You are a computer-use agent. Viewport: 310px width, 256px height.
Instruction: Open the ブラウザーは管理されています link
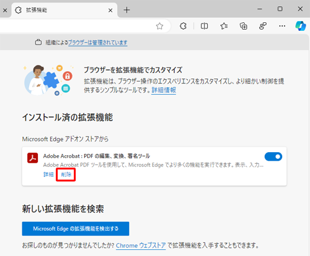[x=98, y=43]
